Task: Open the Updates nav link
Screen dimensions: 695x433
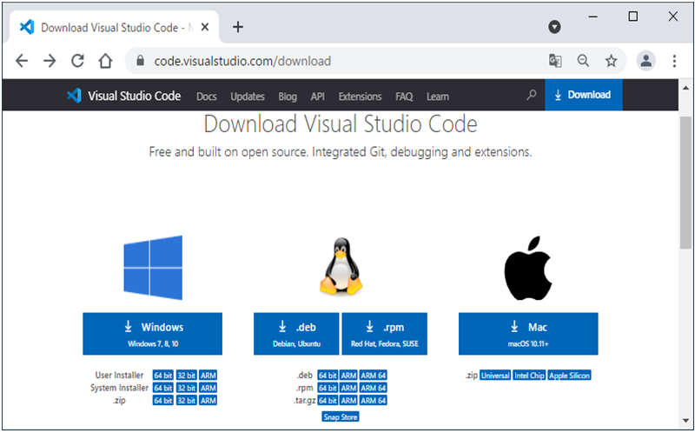Action: (248, 96)
